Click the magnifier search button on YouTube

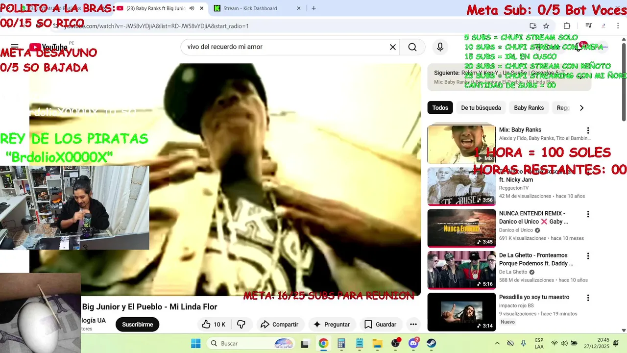click(412, 47)
